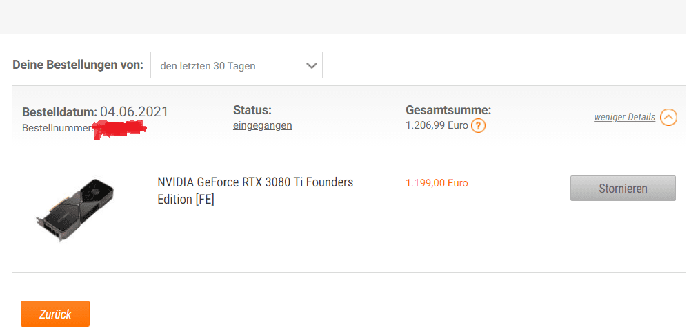Click the "[FE]" text in product name
The image size is (689, 333).
pyautogui.click(x=205, y=200)
